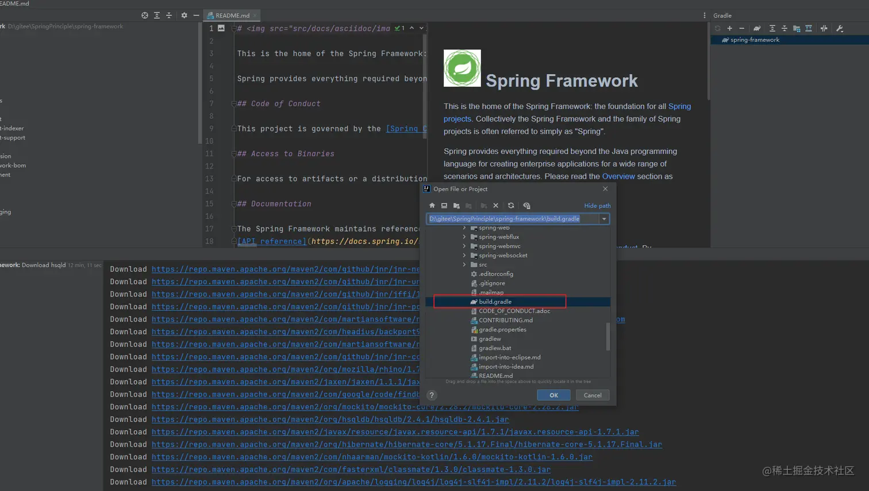Open the Overview link in preview
The image size is (869, 491).
pos(618,176)
